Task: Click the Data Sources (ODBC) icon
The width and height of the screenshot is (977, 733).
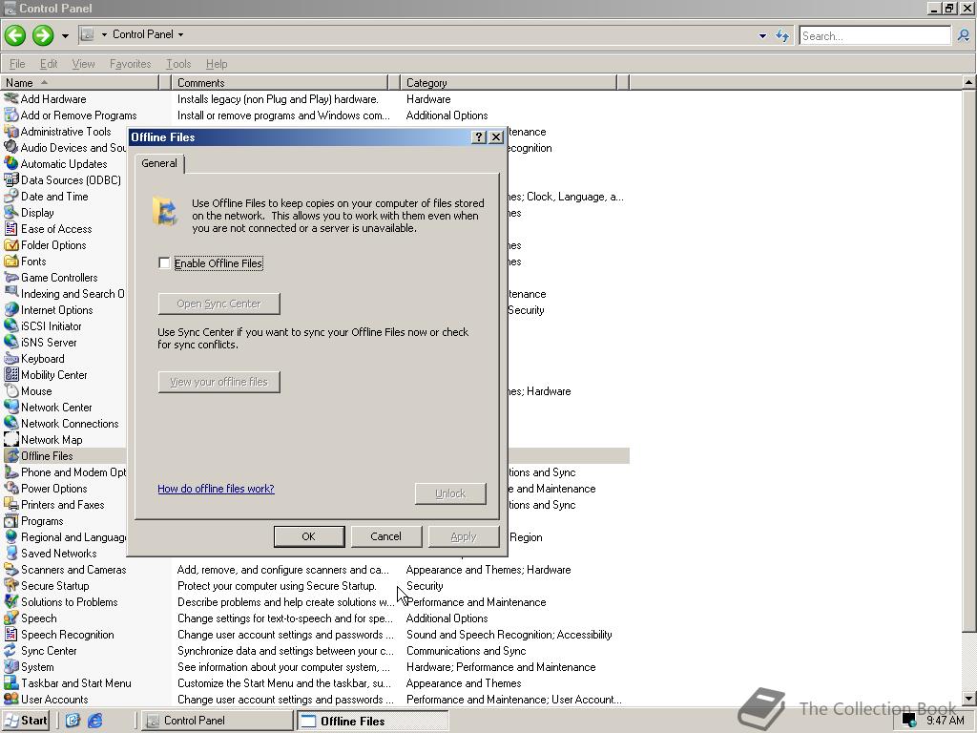Action: coord(11,179)
